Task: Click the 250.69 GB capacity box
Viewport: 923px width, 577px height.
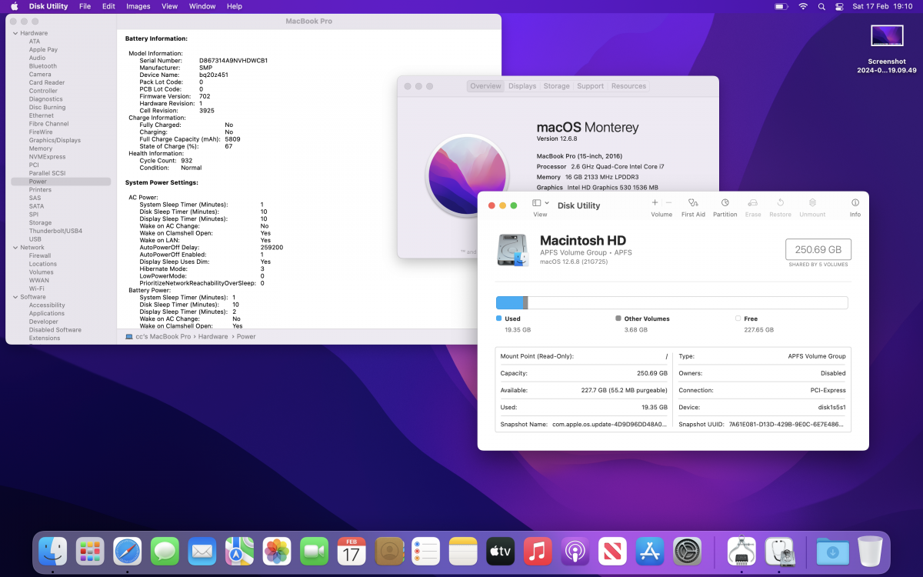Action: coord(818,249)
